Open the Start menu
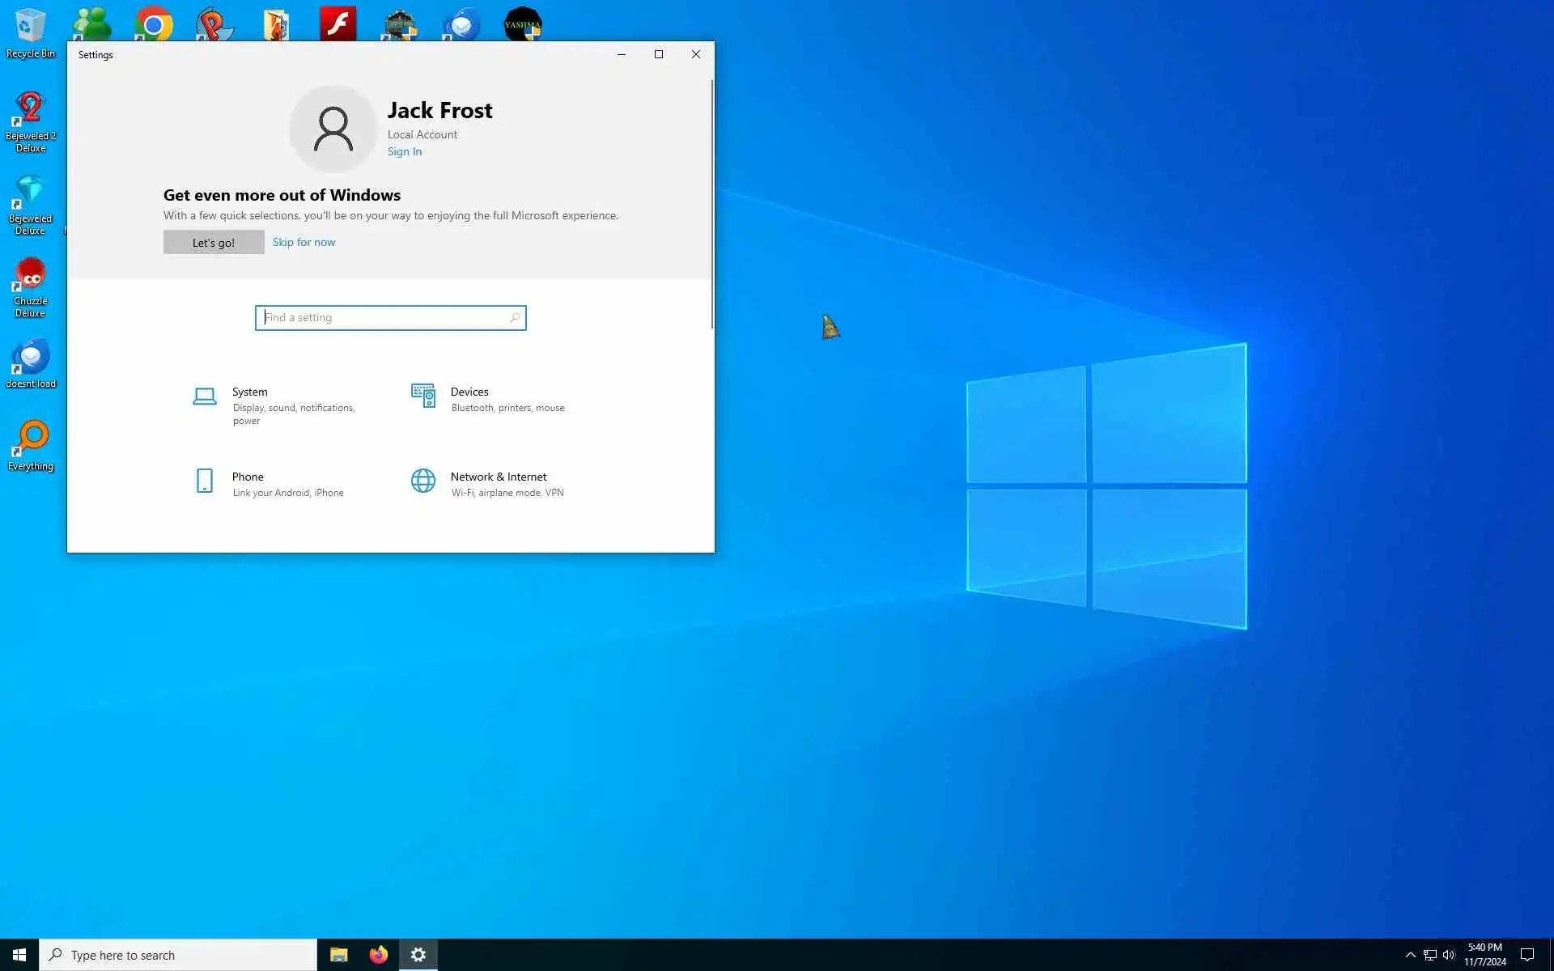 tap(19, 955)
